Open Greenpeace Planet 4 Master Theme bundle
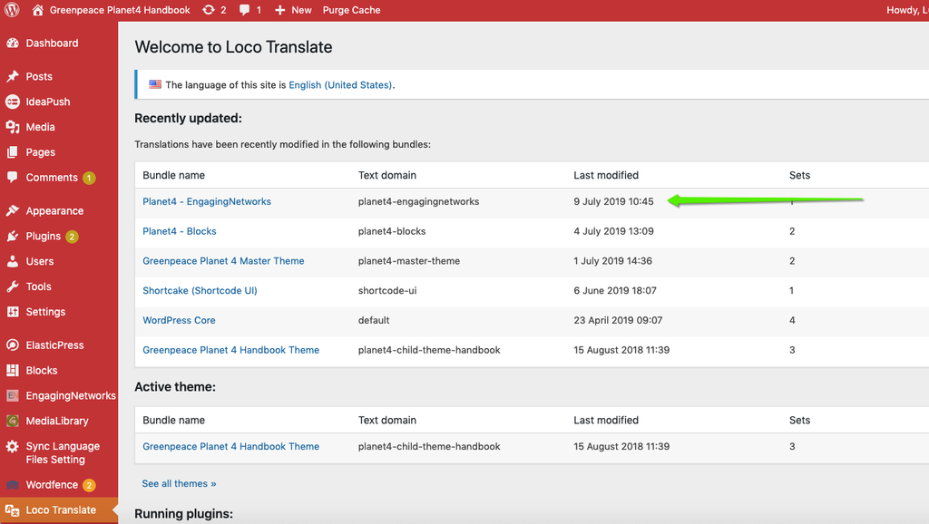Image resolution: width=929 pixels, height=524 pixels. pos(223,260)
